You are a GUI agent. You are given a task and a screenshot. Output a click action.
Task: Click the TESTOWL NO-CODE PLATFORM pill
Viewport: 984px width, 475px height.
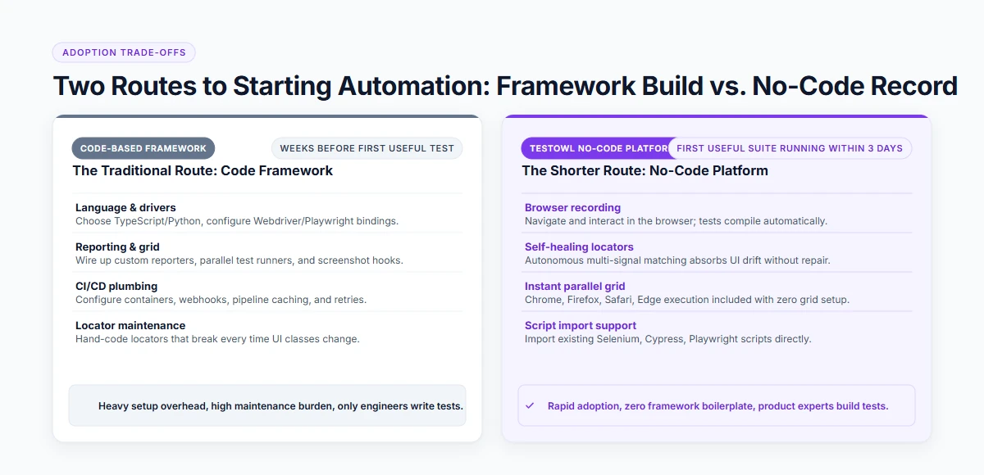coord(595,148)
